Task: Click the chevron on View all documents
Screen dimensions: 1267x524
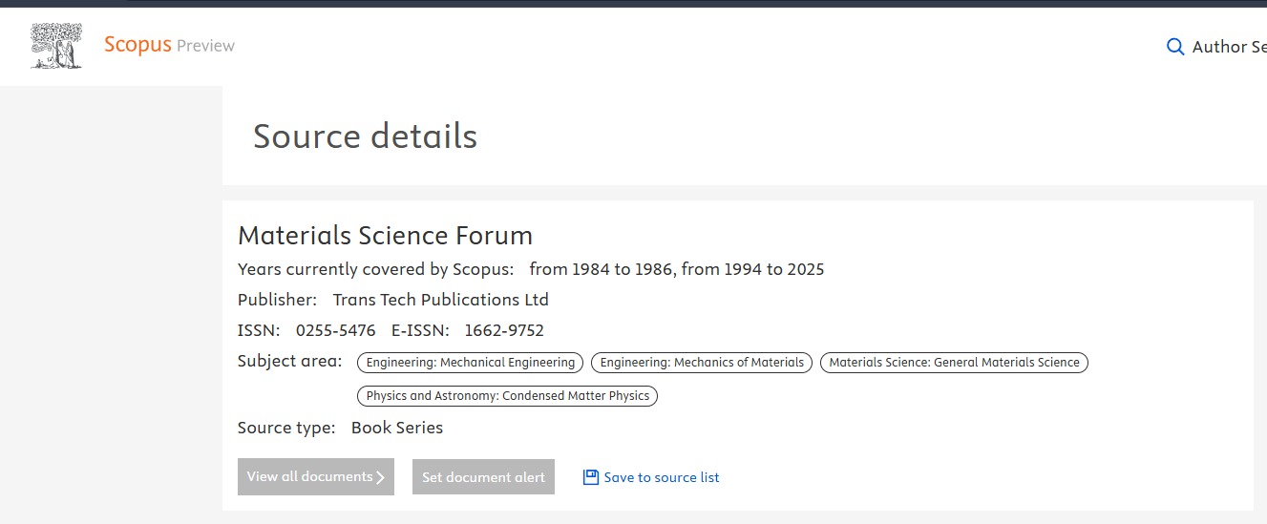Action: (380, 477)
